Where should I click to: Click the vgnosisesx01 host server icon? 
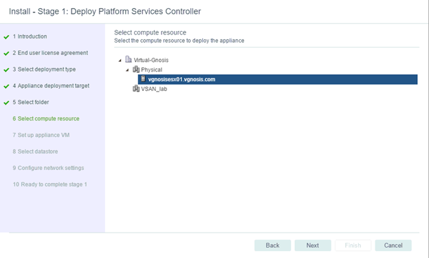pos(143,79)
